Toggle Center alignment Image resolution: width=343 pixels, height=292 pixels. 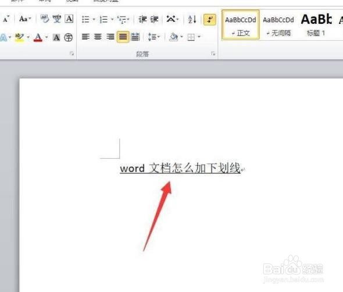[x=98, y=37]
